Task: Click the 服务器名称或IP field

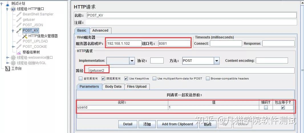Action: pyautogui.click(x=124, y=44)
